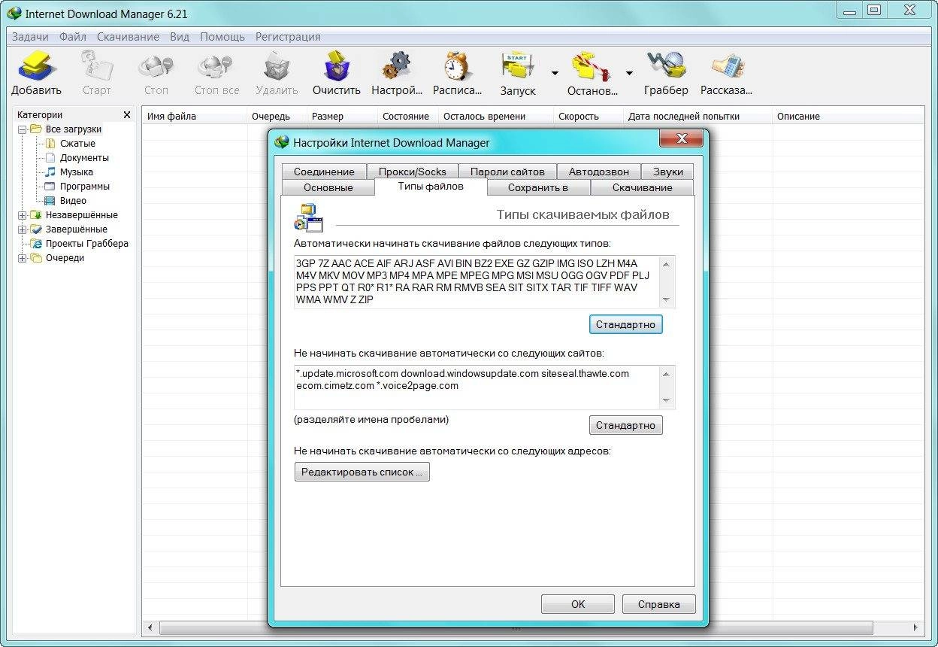Click the Старт toolbar icon
The image size is (938, 647).
tap(96, 67)
